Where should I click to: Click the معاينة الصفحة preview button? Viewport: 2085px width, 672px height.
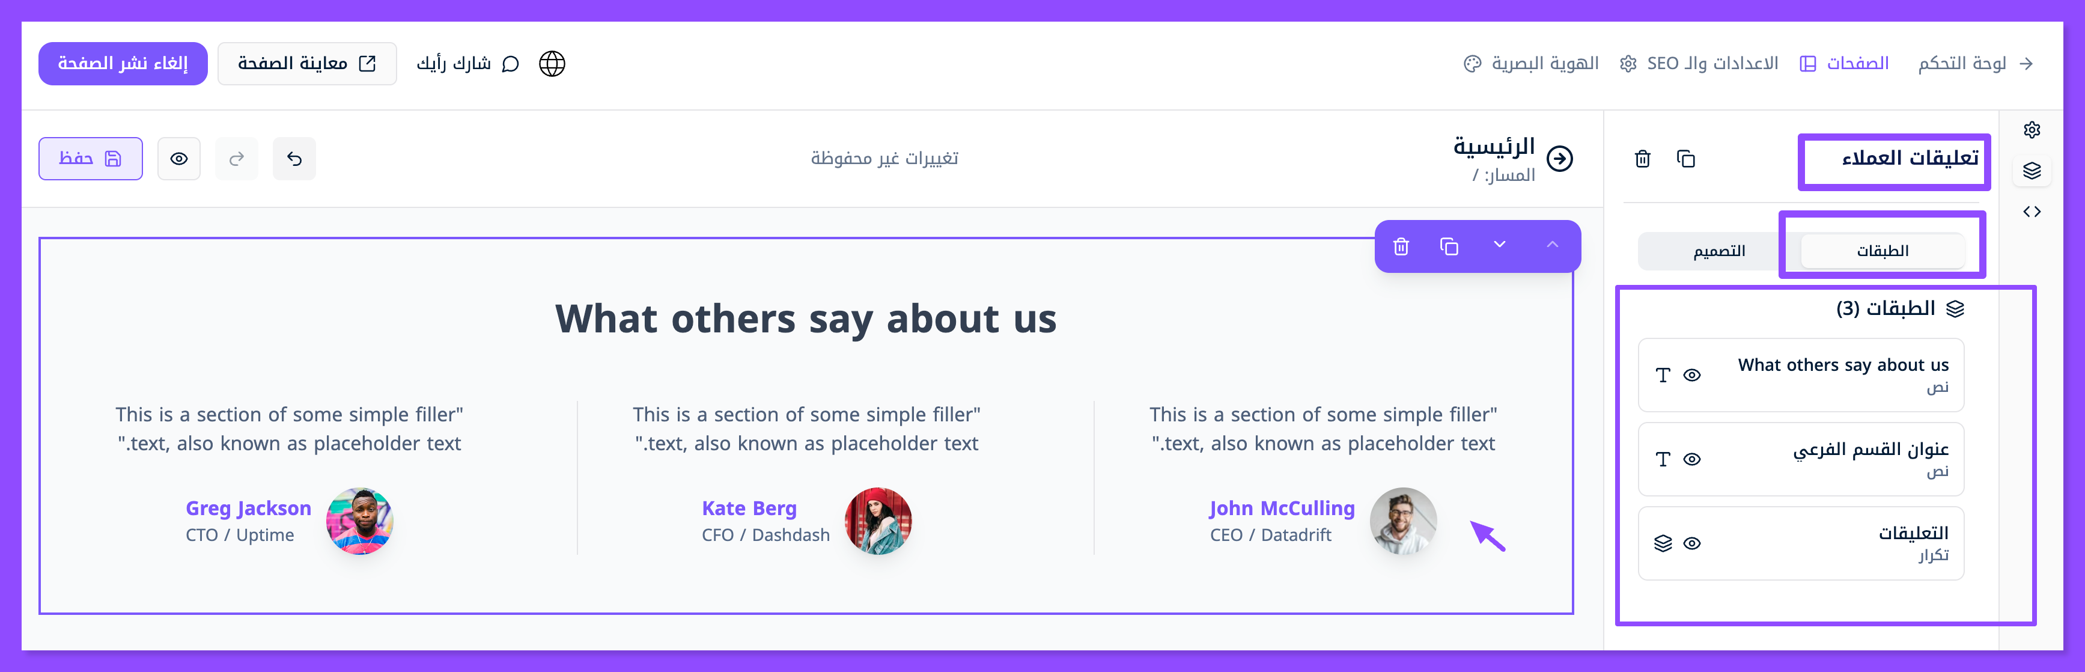pyautogui.click(x=307, y=63)
